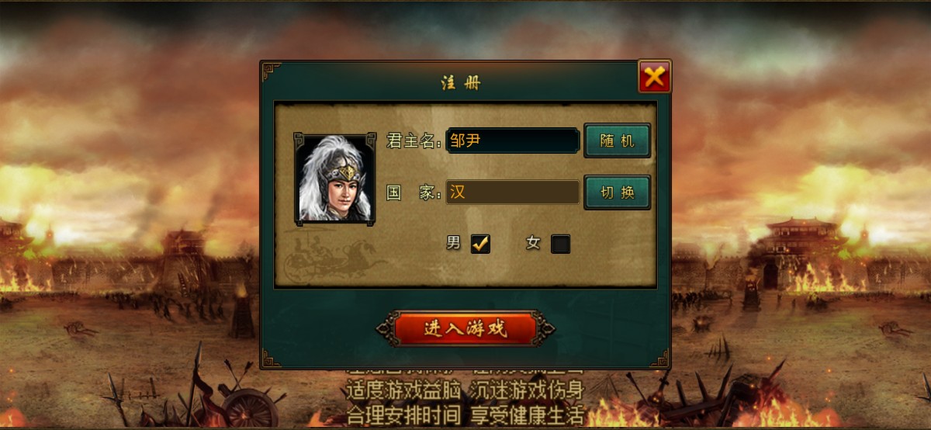
Task: Start with the red 进入游戏 button
Action: coord(465,328)
